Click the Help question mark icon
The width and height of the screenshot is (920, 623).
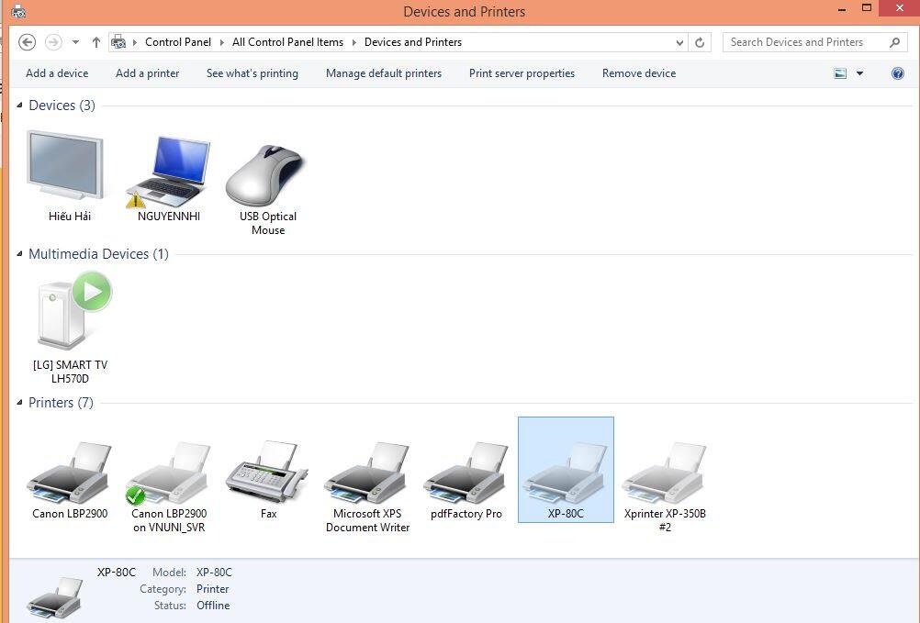tap(898, 73)
